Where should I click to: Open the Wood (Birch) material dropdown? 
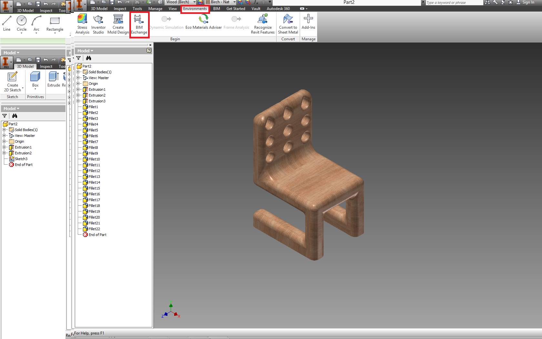point(194,2)
